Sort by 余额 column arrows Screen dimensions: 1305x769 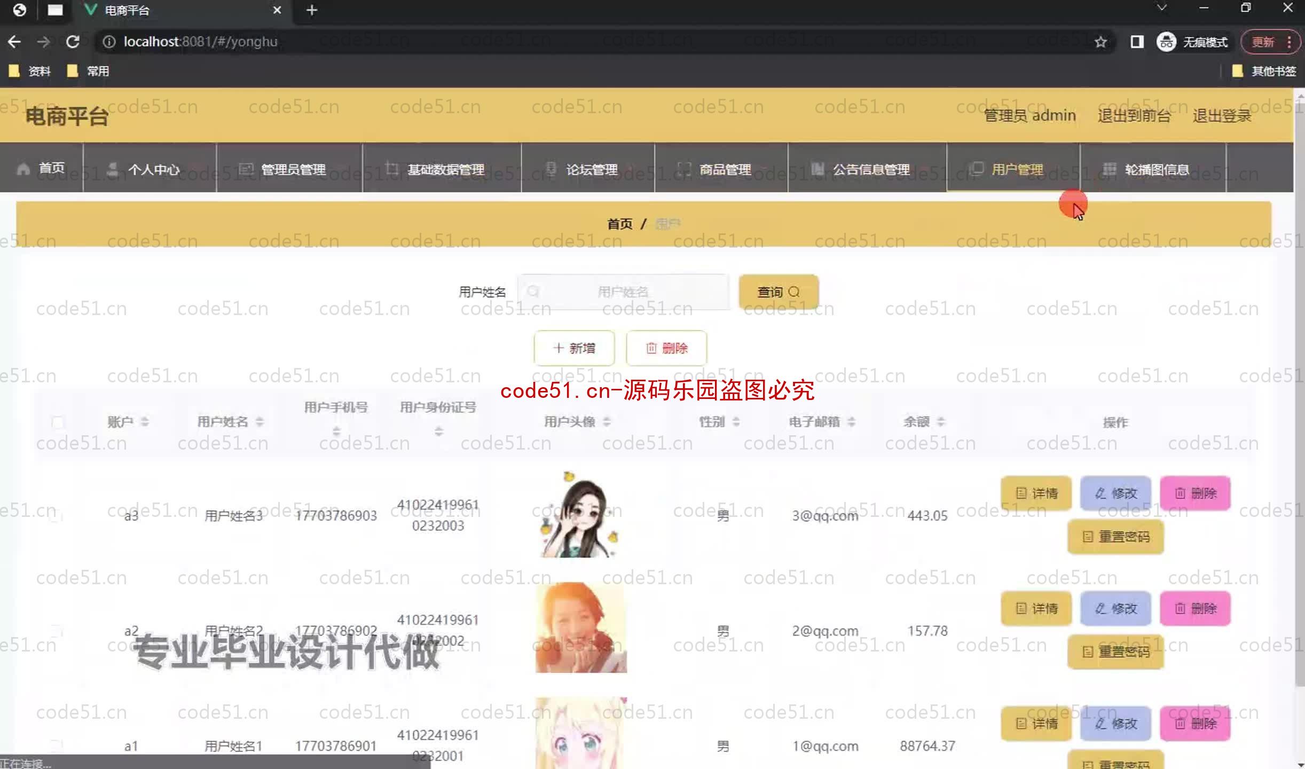(941, 422)
